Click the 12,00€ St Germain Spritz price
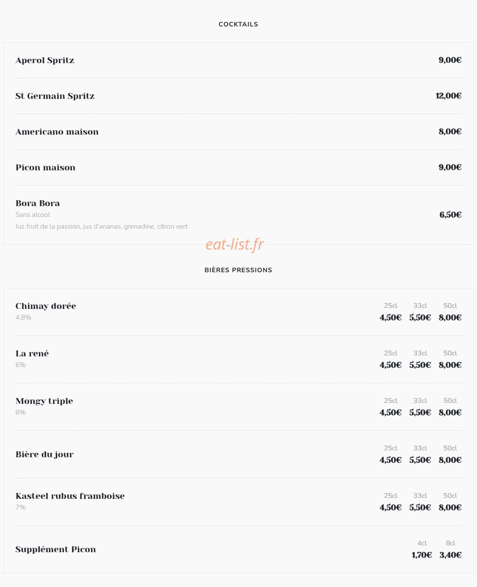Screen dimensions: 477x587 pos(449,96)
